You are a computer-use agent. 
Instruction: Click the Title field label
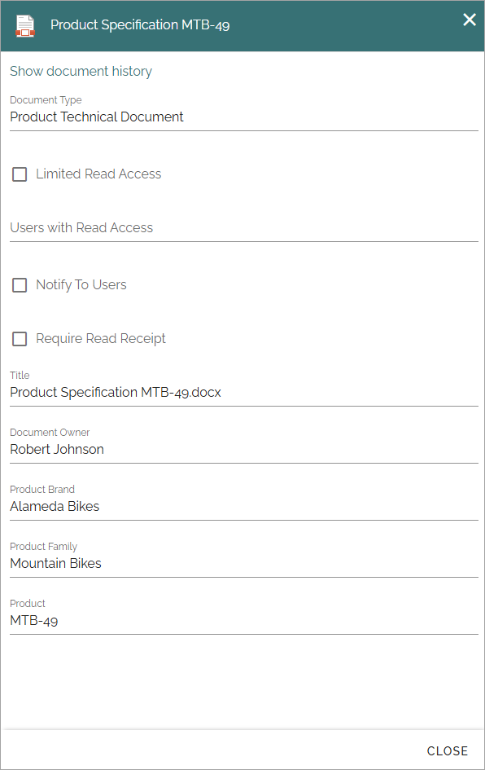point(20,375)
